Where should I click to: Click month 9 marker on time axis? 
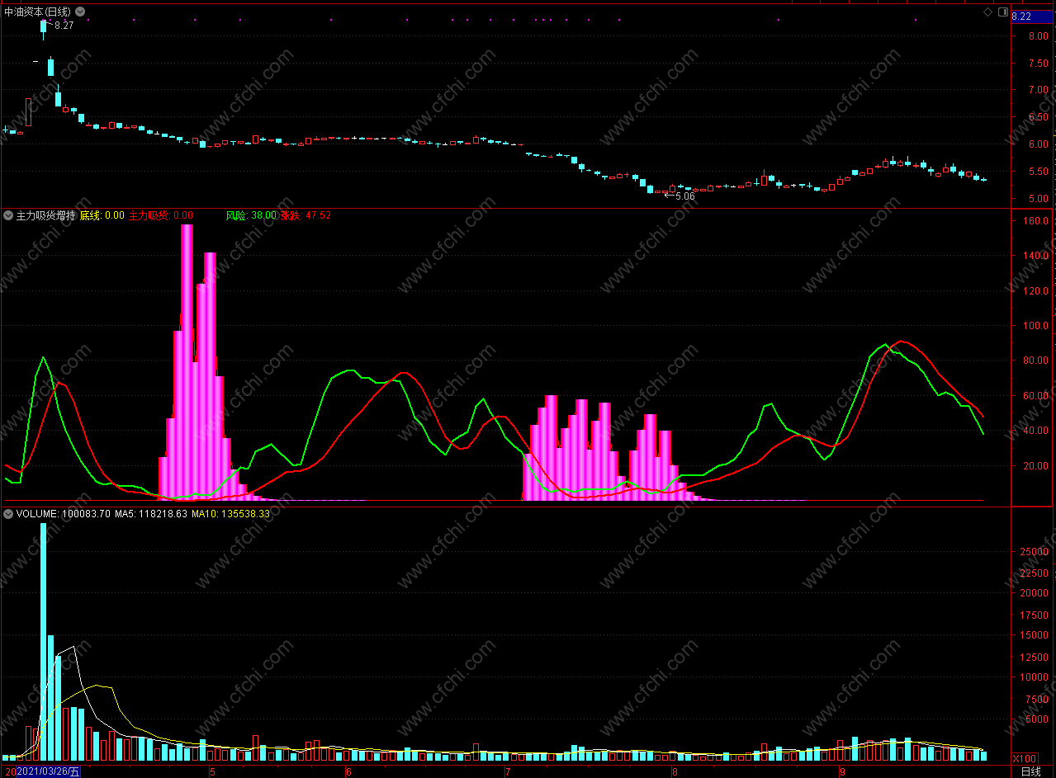click(842, 772)
